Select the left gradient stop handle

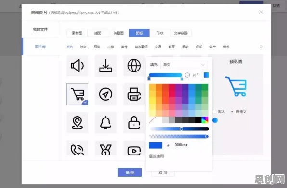pyautogui.click(x=149, y=79)
